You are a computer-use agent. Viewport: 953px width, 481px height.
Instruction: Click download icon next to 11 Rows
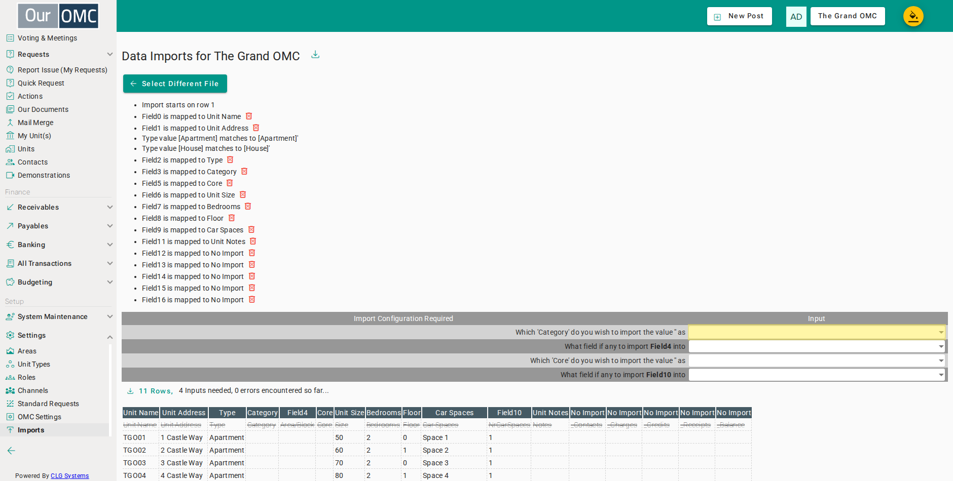130,391
